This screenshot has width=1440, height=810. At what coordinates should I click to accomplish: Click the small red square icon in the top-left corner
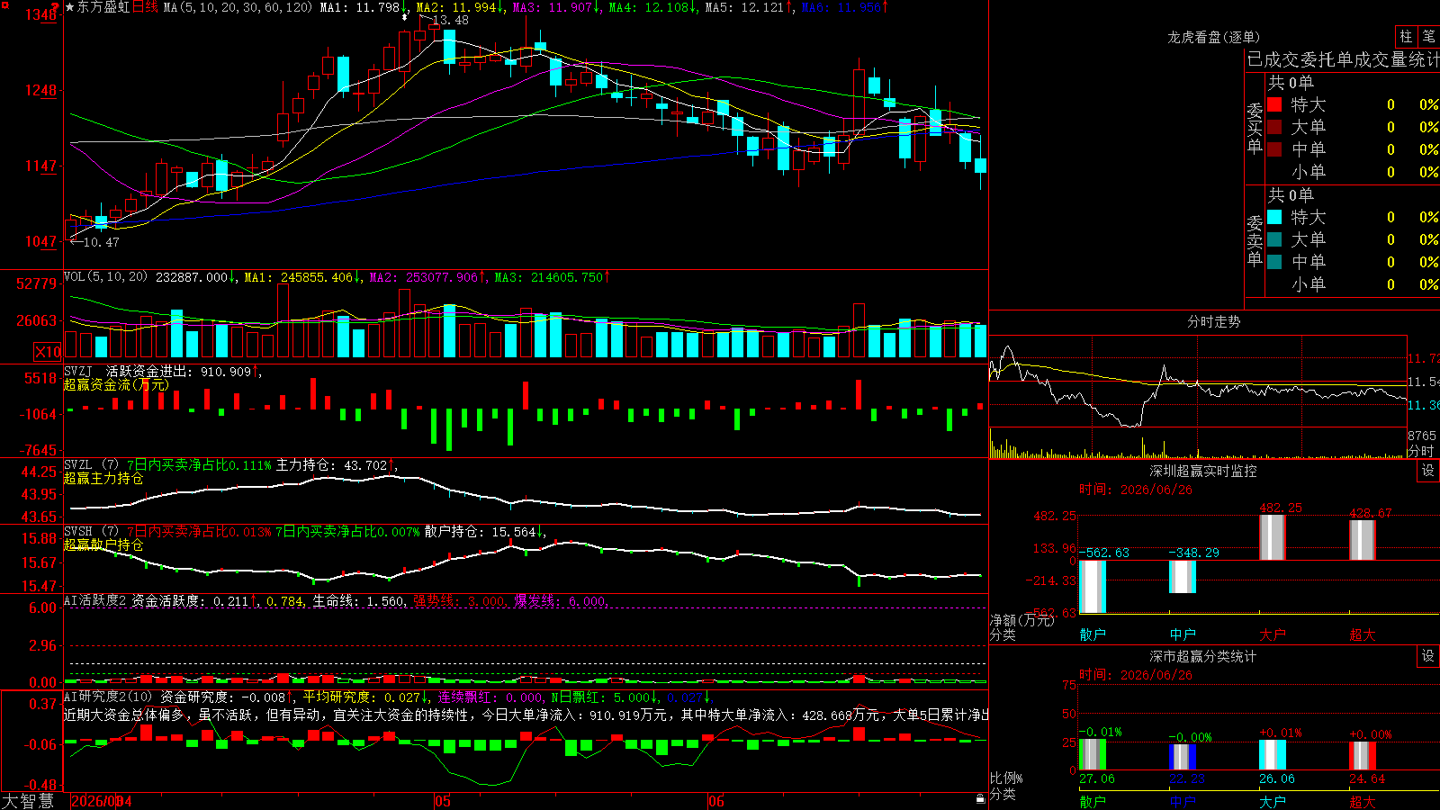4,5
